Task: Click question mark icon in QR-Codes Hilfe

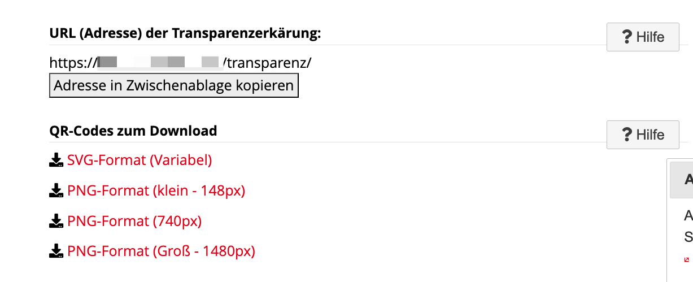Action: pyautogui.click(x=626, y=135)
